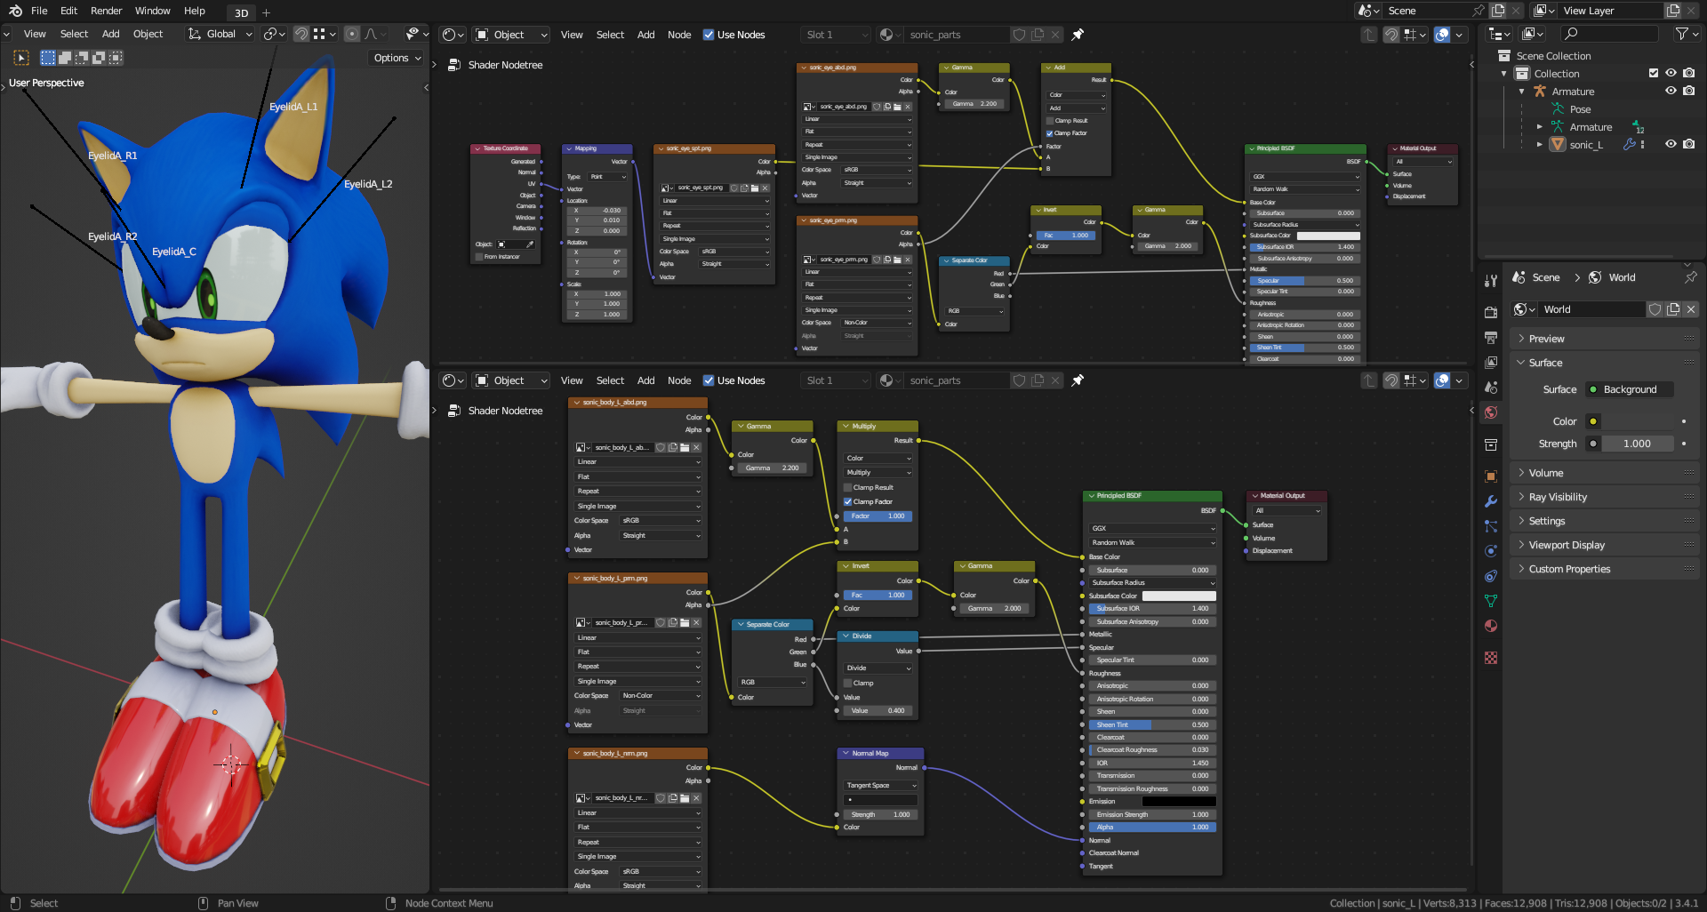Viewport: 1707px width, 912px height.
Task: Switch to the 3D workspace tab
Action: click(x=241, y=12)
